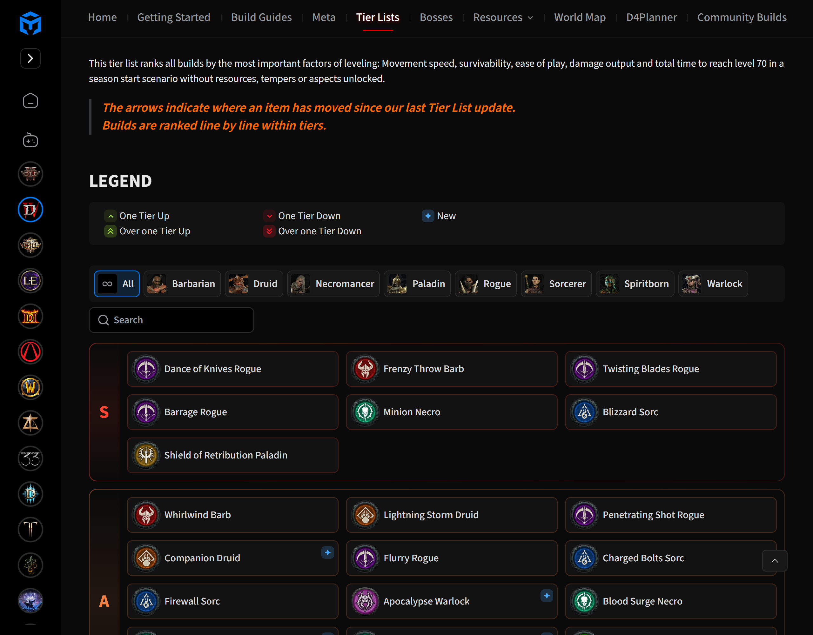Click the Mobalytics logo in the sidebar
Viewport: 813px width, 635px height.
pos(30,23)
